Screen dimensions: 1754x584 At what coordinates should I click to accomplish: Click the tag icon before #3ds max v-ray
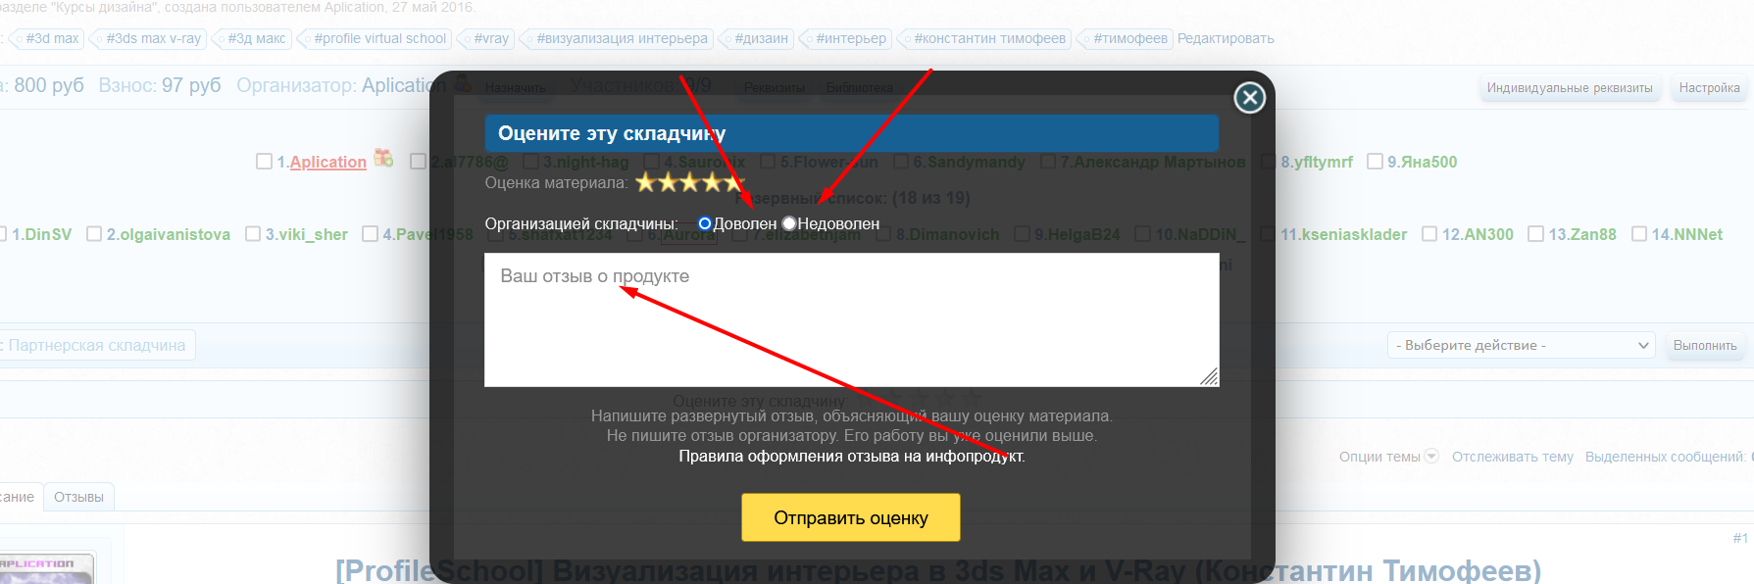97,39
